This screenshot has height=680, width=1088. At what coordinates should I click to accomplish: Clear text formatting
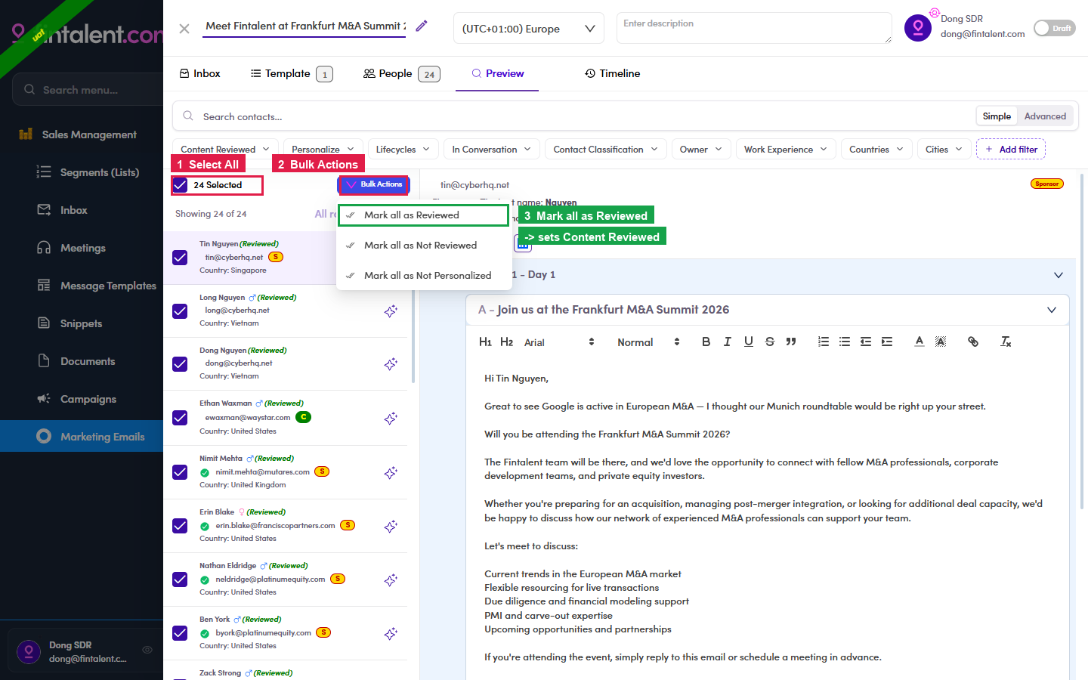1006,342
